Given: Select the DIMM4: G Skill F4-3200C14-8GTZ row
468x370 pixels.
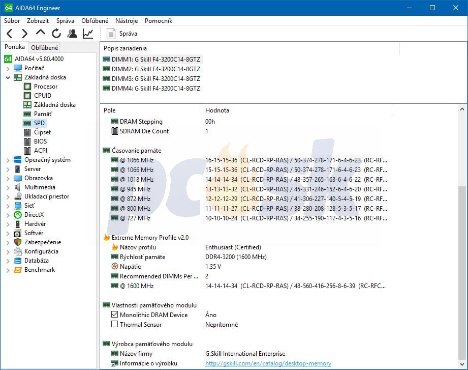Looking at the screenshot, I should (151, 88).
